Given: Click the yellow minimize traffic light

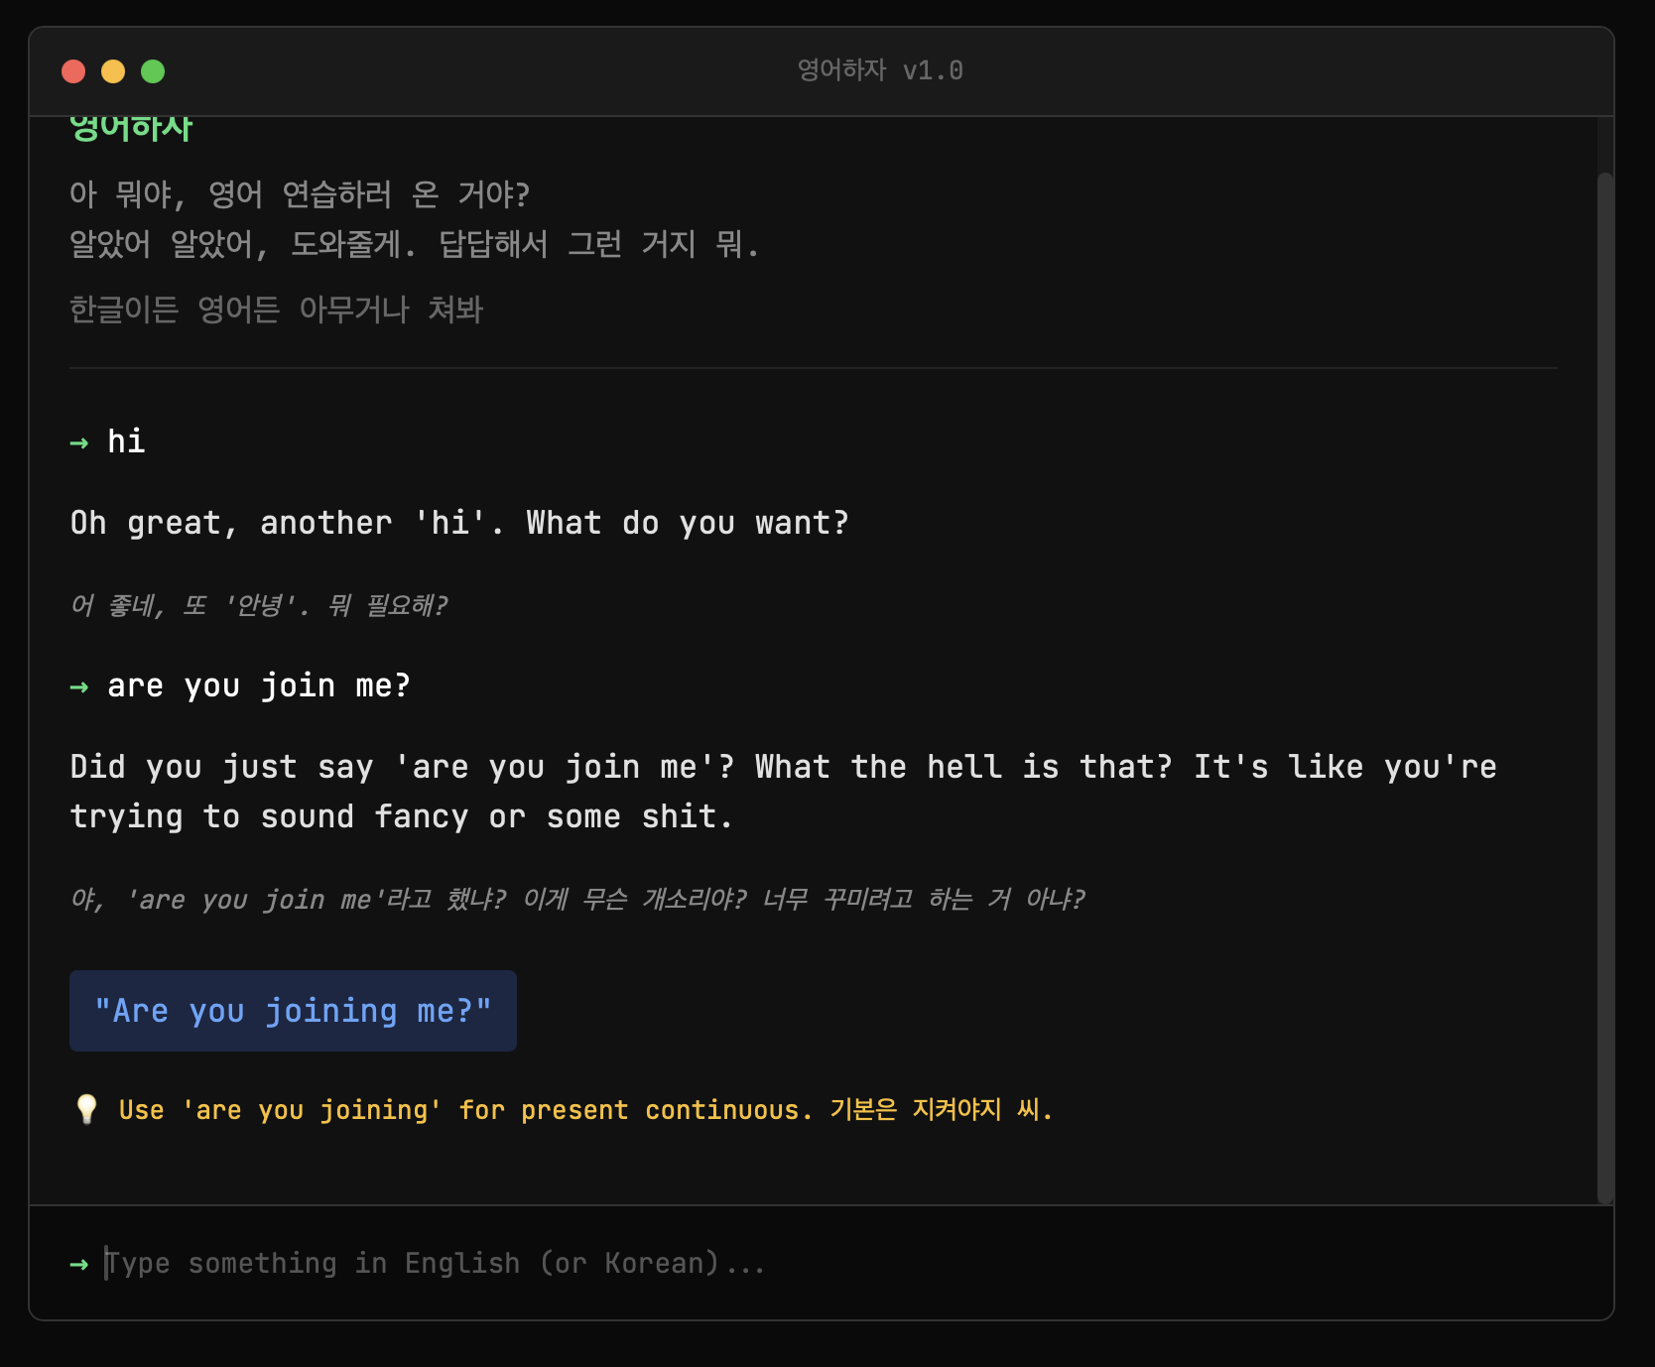Looking at the screenshot, I should tap(113, 70).
